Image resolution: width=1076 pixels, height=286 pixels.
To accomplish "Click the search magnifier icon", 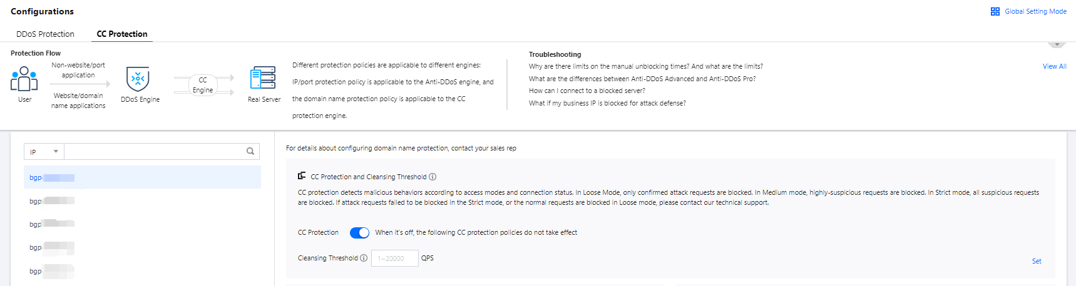I will click(250, 151).
